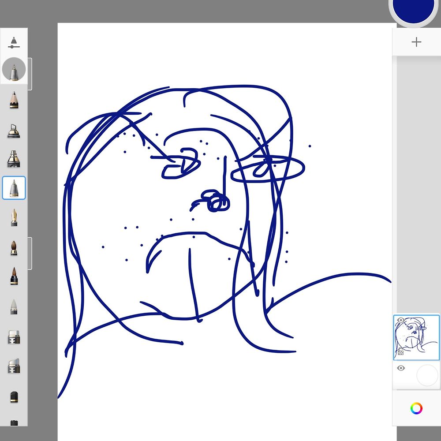Select the face sketch layer thumbnail

416,337
